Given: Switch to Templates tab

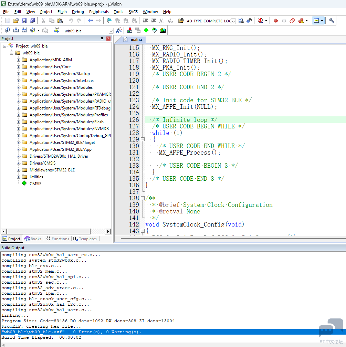Looking at the screenshot, I should point(85,239).
